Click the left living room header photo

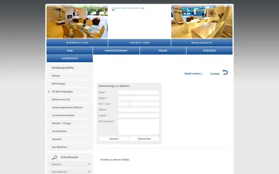click(x=77, y=22)
